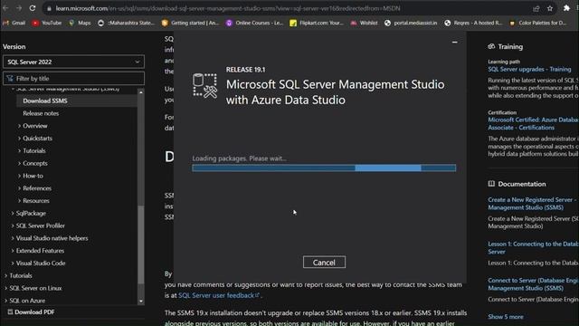Screen dimensions: 579x326
Task: Click the Training section icon
Action: (x=491, y=46)
